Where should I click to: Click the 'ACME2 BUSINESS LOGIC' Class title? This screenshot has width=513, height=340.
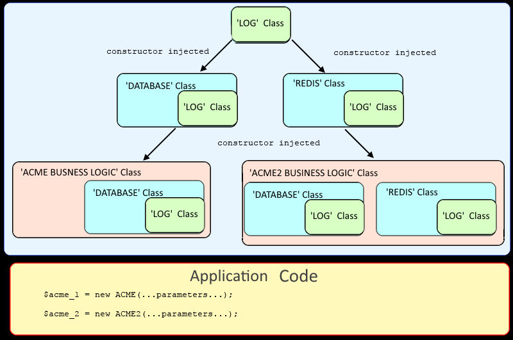314,173
